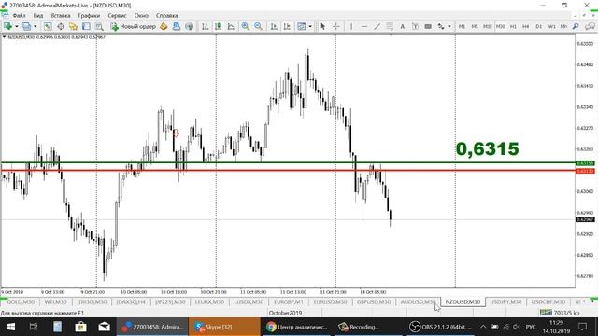Switch timeframe to M5
598x336 pixels.
(475, 26)
